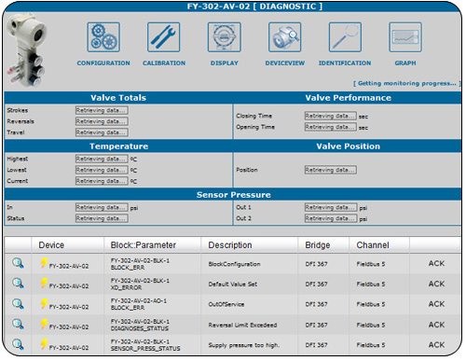Screen dimensions: 466x361
Task: Click the sensor pressure Status field
Action: tap(102, 218)
